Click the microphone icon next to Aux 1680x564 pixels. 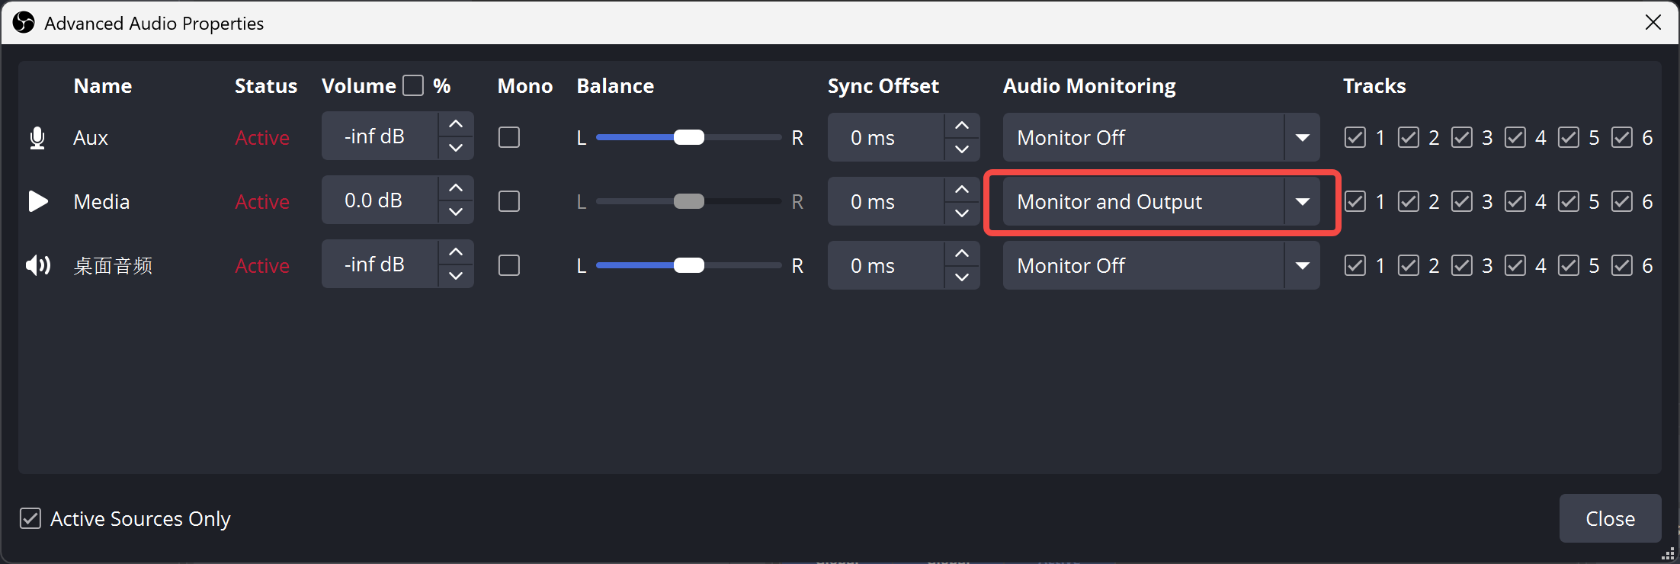[37, 138]
